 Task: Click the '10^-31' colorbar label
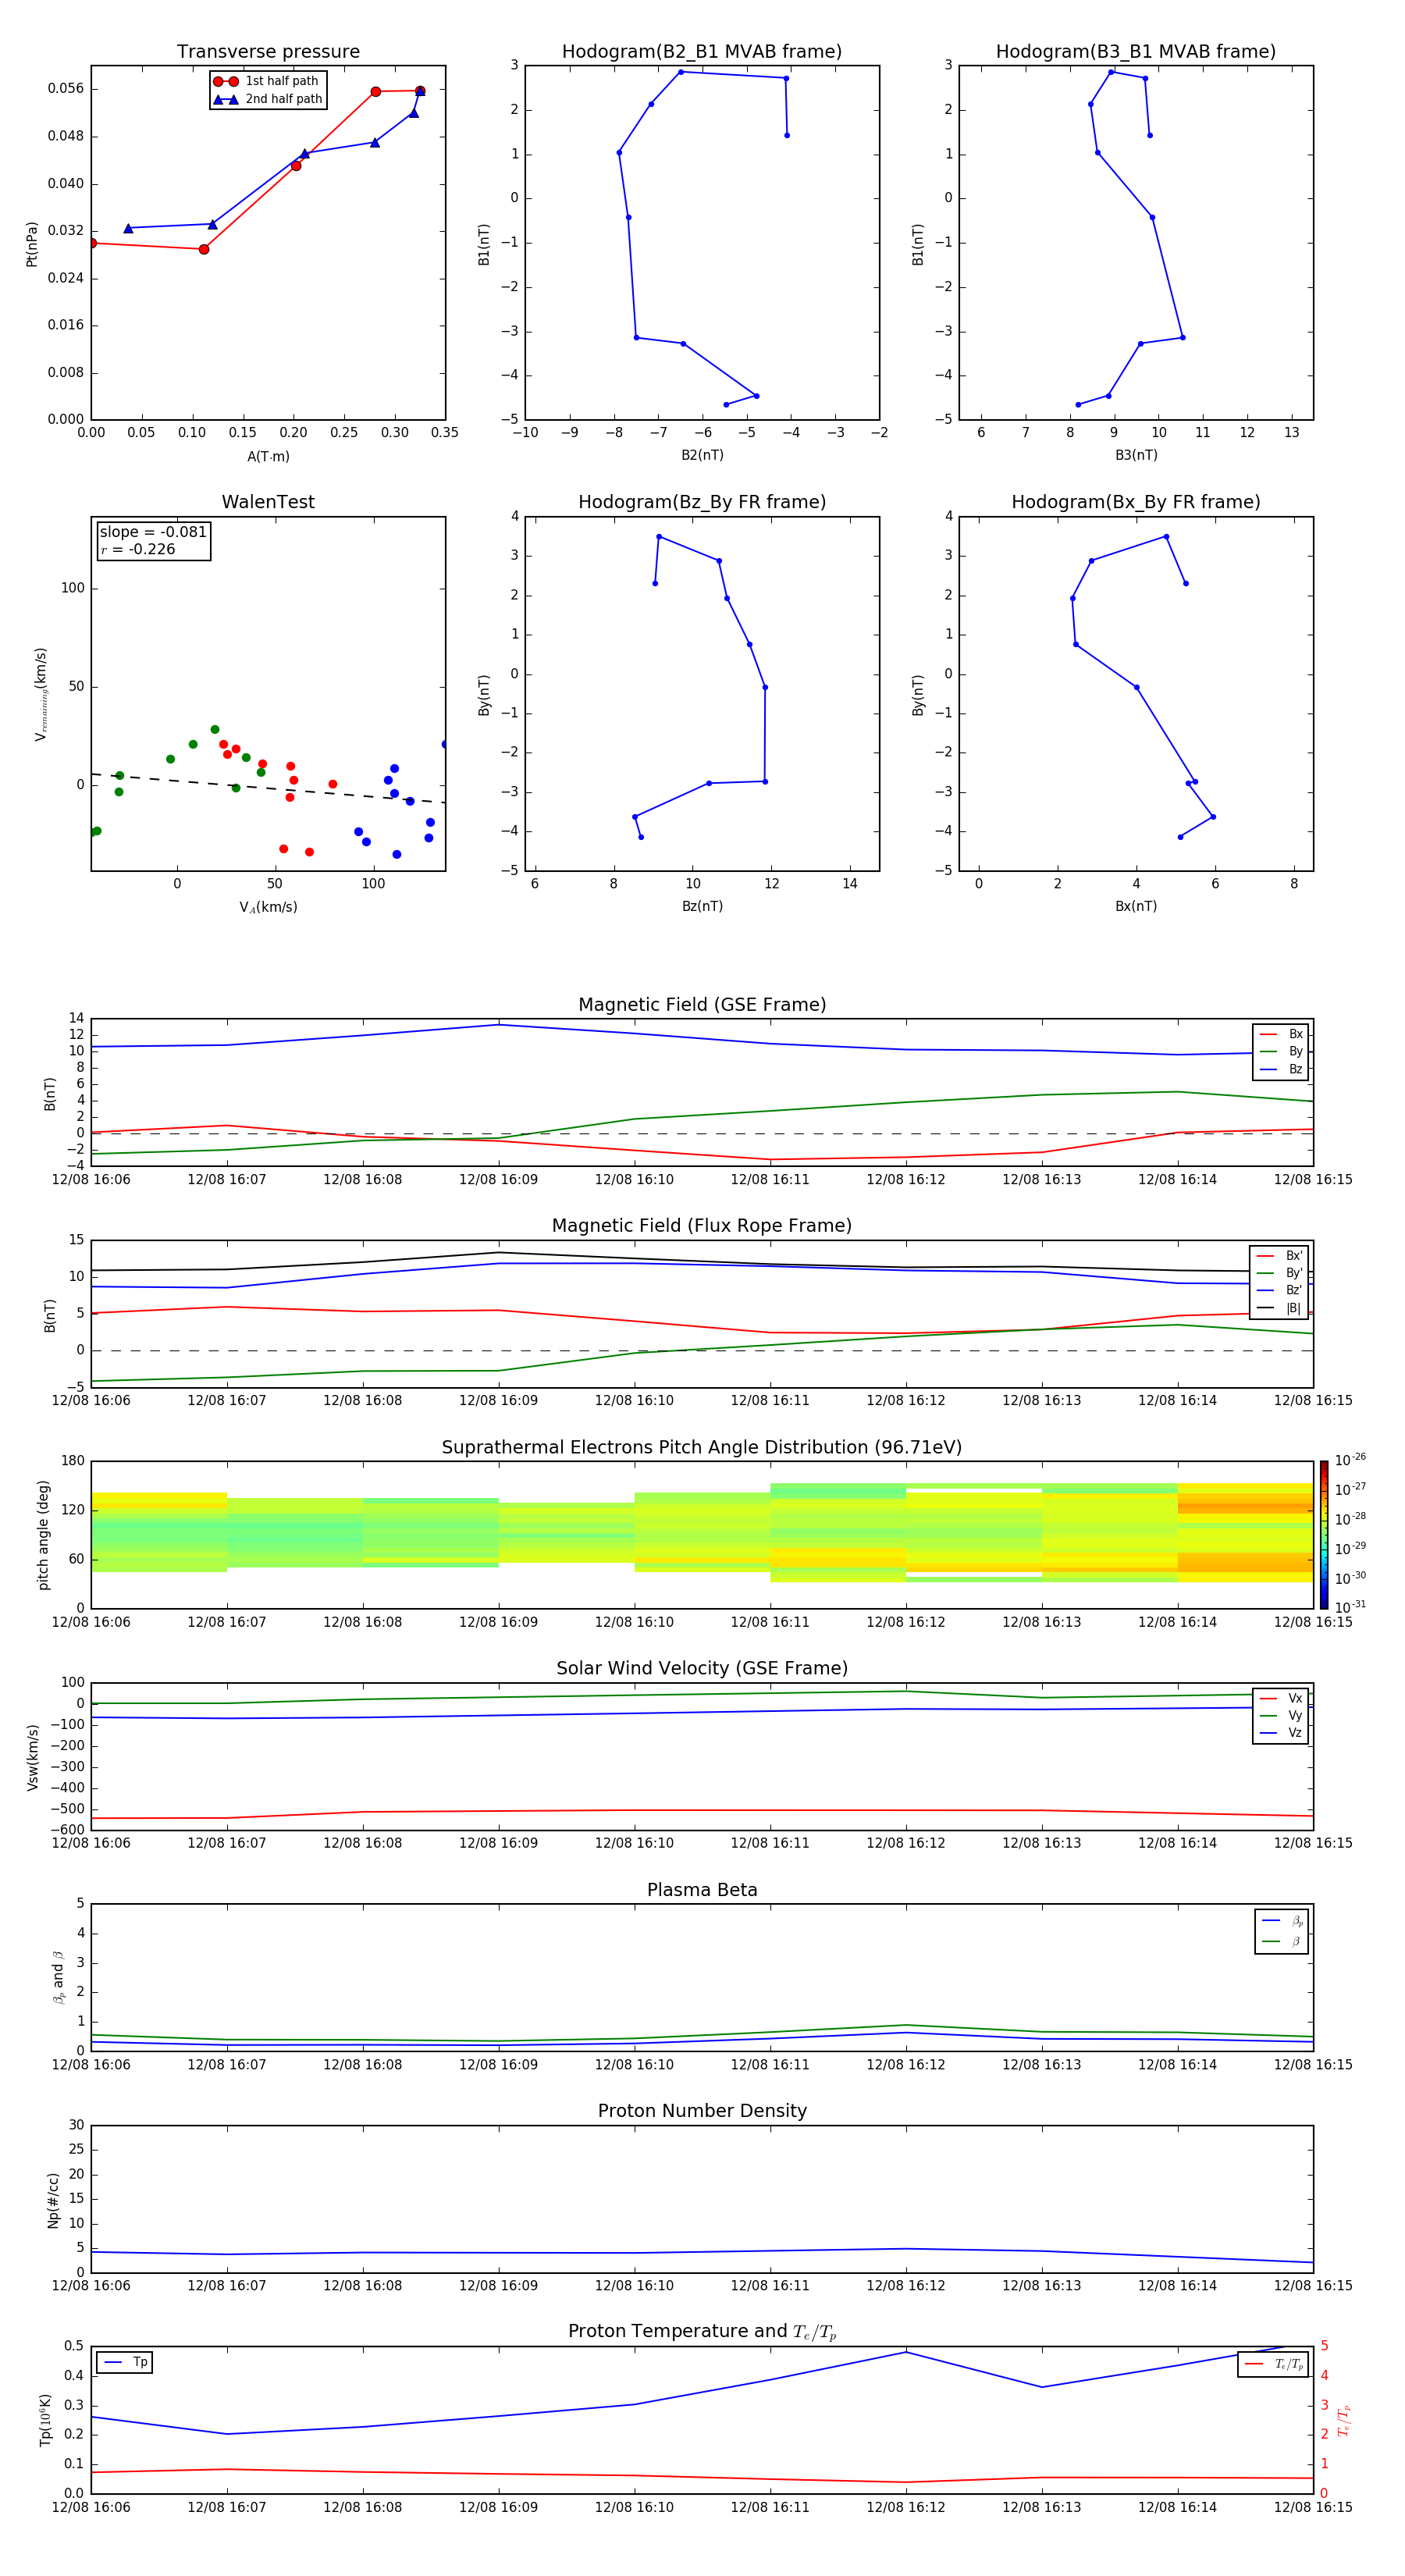1350,1607
